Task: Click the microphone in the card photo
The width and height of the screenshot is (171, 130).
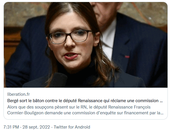Action: point(58,80)
